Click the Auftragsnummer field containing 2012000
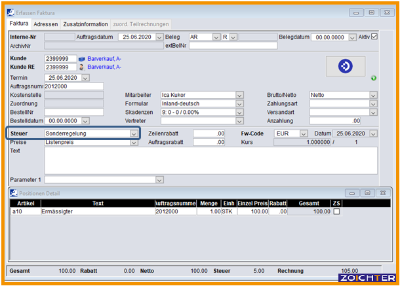This screenshot has width=400, height=286. (73, 86)
